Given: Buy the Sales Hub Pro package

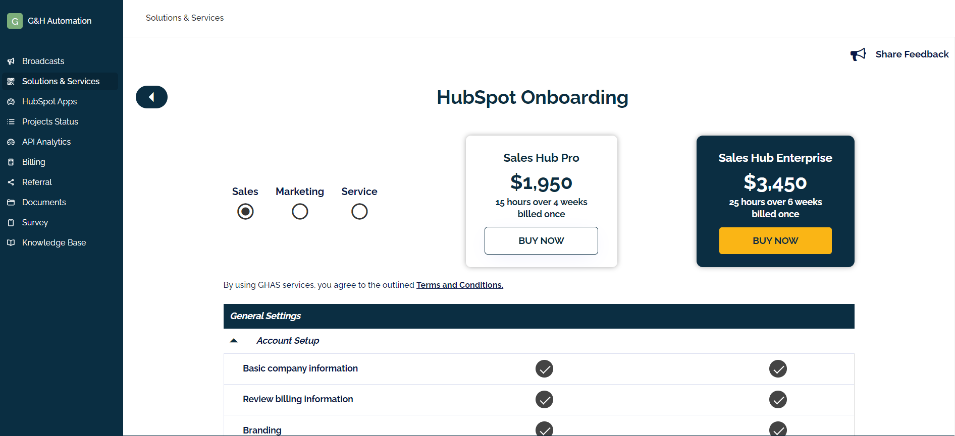Looking at the screenshot, I should click(541, 240).
